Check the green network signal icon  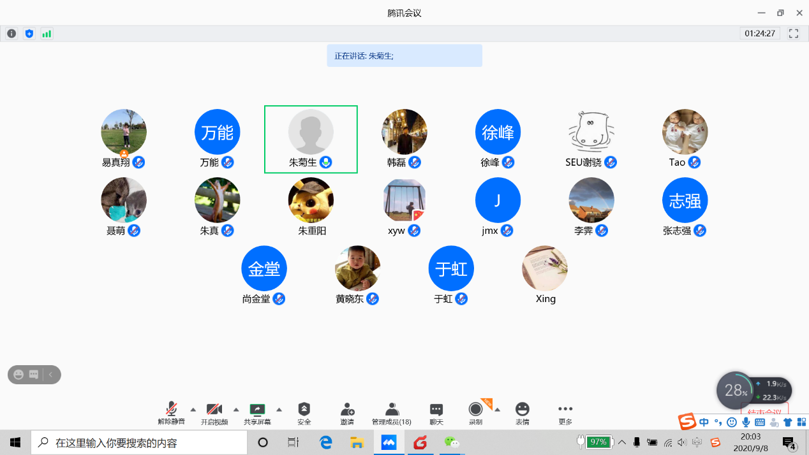47,34
